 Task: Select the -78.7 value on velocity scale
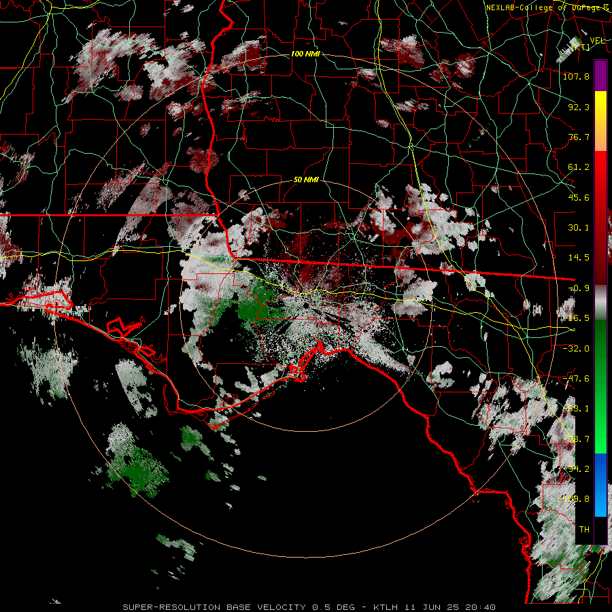(576, 439)
